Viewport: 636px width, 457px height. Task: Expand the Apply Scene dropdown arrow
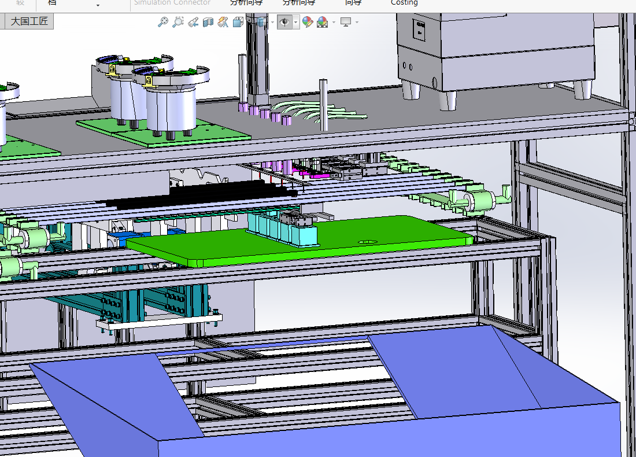334,23
